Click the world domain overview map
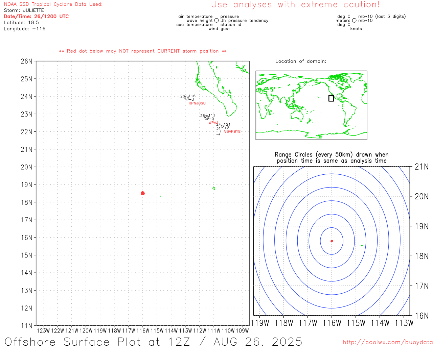 click(311, 105)
